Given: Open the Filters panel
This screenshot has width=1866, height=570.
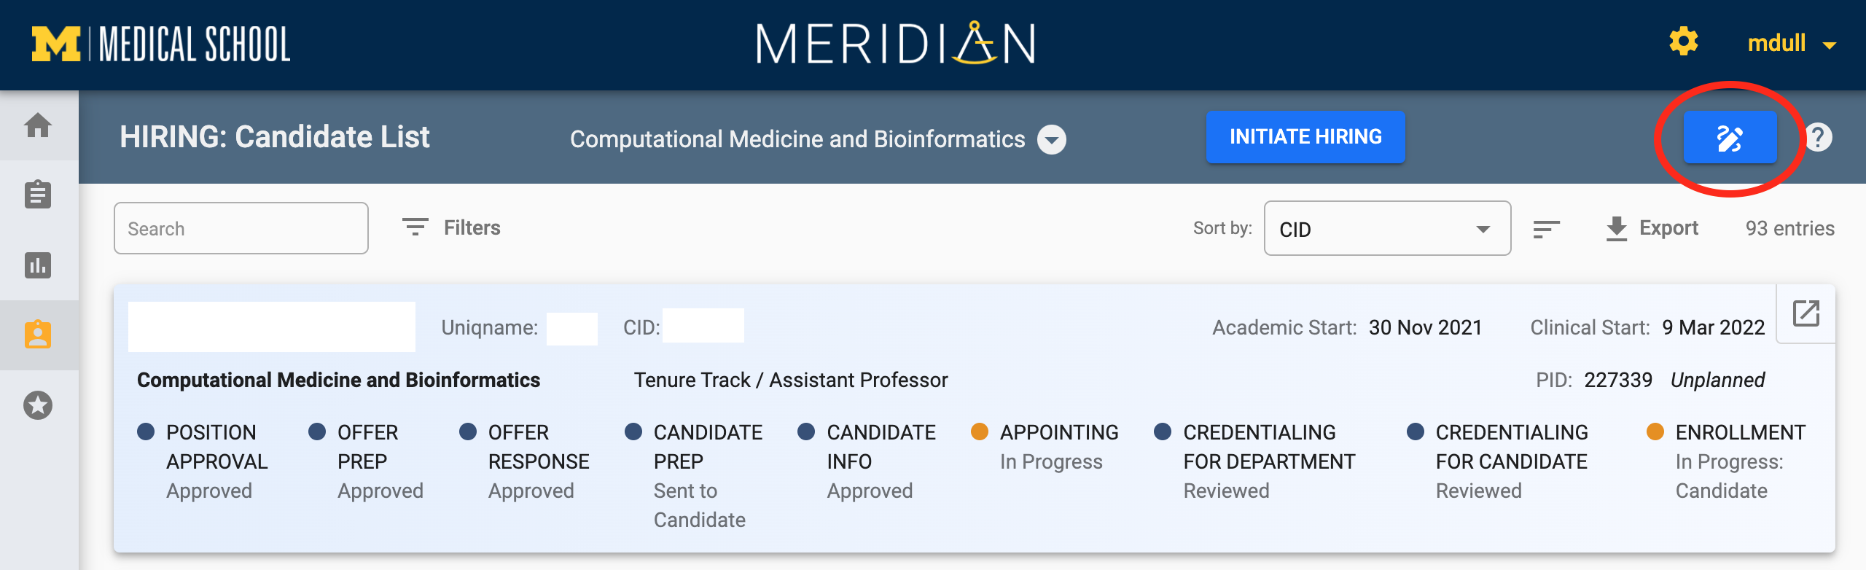Looking at the screenshot, I should pos(451,227).
